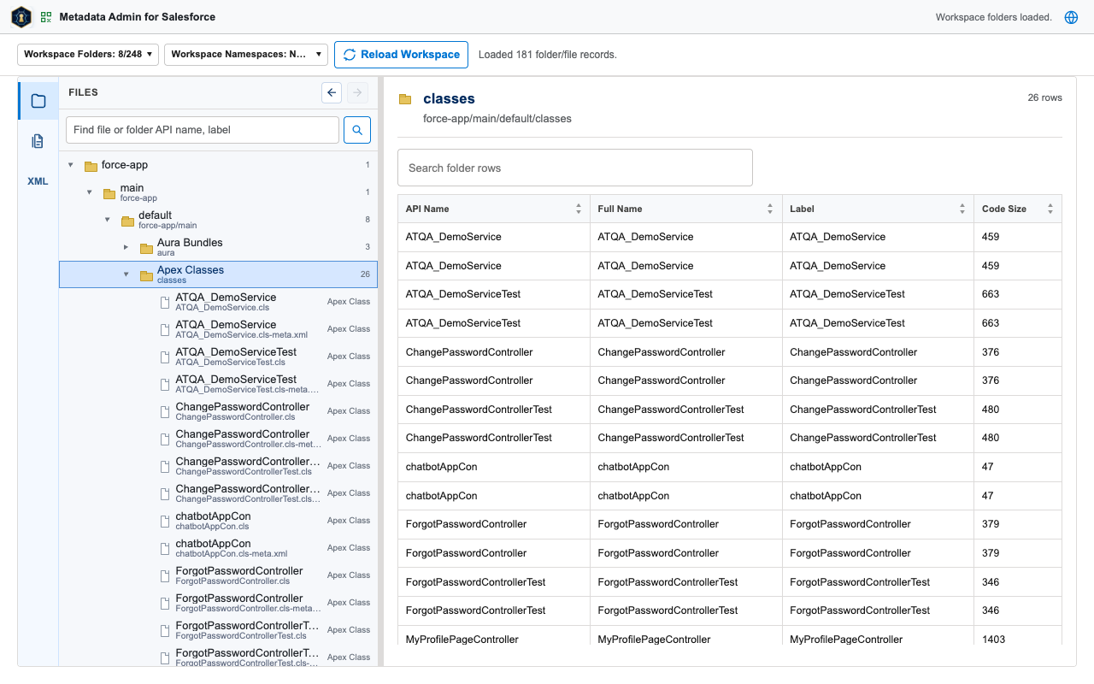The image size is (1094, 684).
Task: Open the folder view in sidebar
Action: coord(38,101)
